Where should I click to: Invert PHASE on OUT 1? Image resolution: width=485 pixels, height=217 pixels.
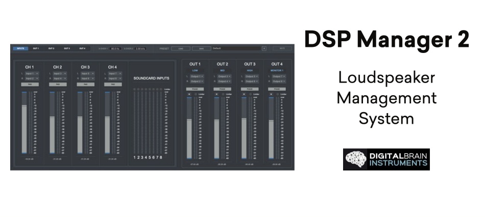pos(195,89)
